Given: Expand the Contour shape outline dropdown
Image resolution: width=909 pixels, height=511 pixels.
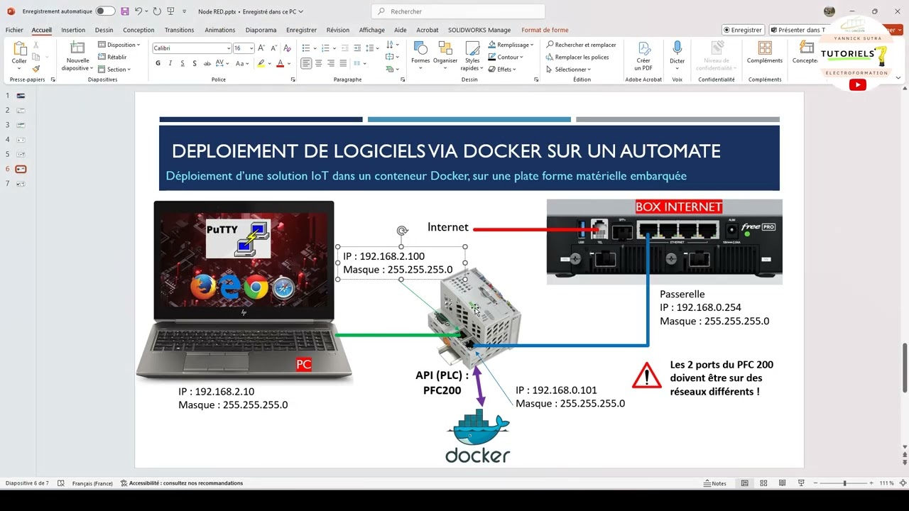Looking at the screenshot, I should pos(505,57).
